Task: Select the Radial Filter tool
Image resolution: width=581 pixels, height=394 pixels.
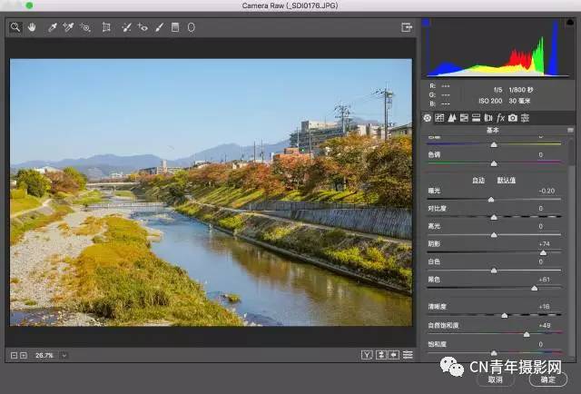Action: click(x=191, y=27)
